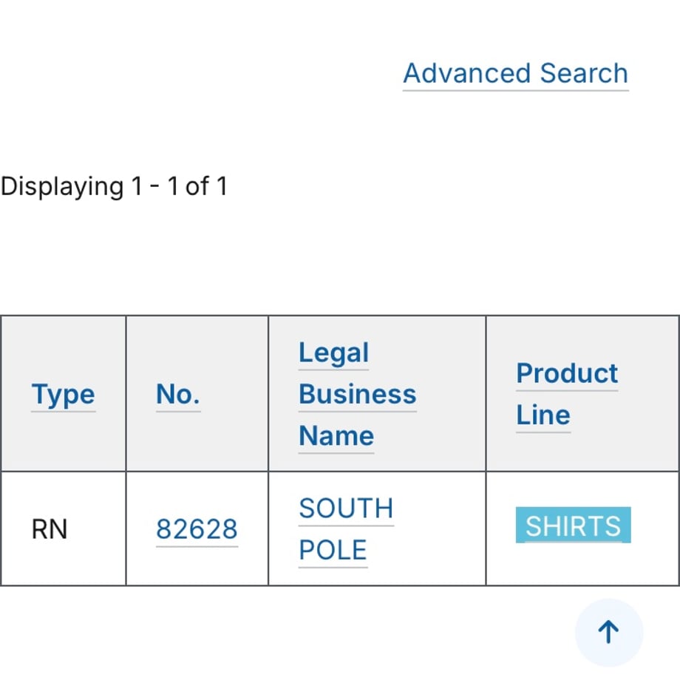This screenshot has width=680, height=680.
Task: Click the results table header row background
Action: [340, 394]
